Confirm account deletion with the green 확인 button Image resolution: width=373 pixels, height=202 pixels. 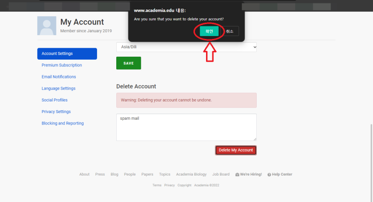pos(209,31)
